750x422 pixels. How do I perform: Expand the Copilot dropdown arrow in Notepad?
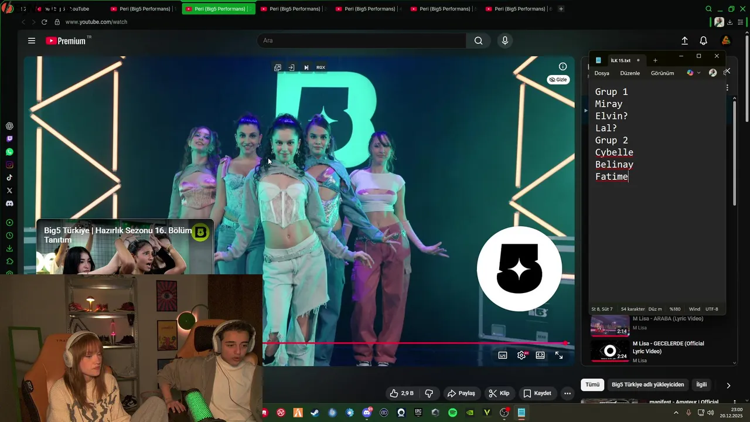[699, 73]
